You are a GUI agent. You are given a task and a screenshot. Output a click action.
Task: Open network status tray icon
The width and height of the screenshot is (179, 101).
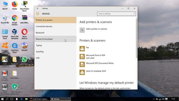[160, 99]
